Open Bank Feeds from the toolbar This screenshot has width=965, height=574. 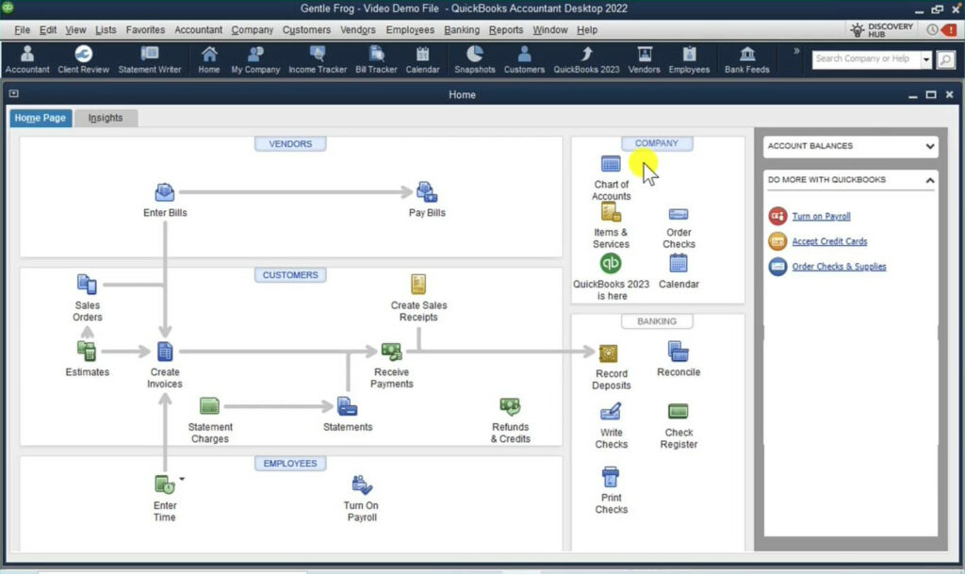(x=747, y=57)
